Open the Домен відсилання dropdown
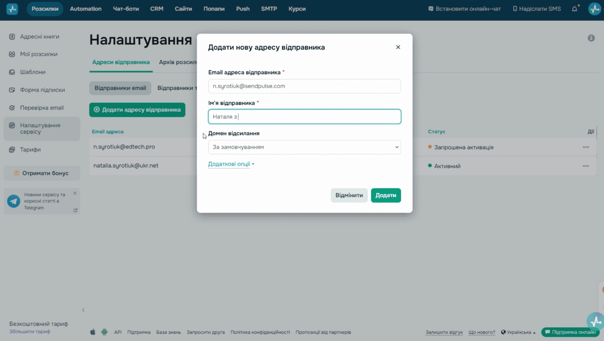This screenshot has height=341, width=604. [304, 147]
